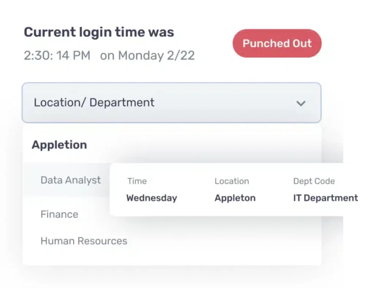The image size is (374, 288).
Task: Choose Data Analyst from the department list
Action: pos(71,180)
